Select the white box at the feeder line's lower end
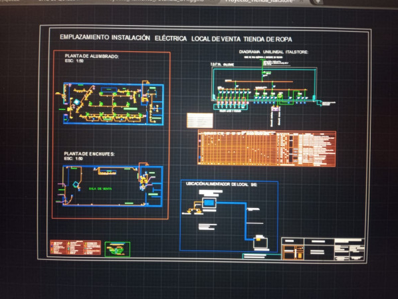The height and width of the screenshot is (299, 398). pyautogui.click(x=260, y=243)
